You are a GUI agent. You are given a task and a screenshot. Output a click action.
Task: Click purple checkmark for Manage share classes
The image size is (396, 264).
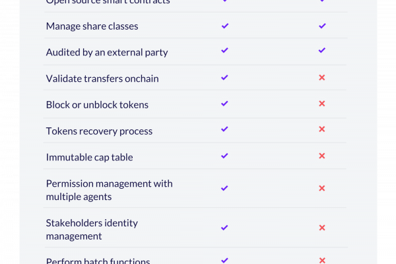click(x=225, y=26)
